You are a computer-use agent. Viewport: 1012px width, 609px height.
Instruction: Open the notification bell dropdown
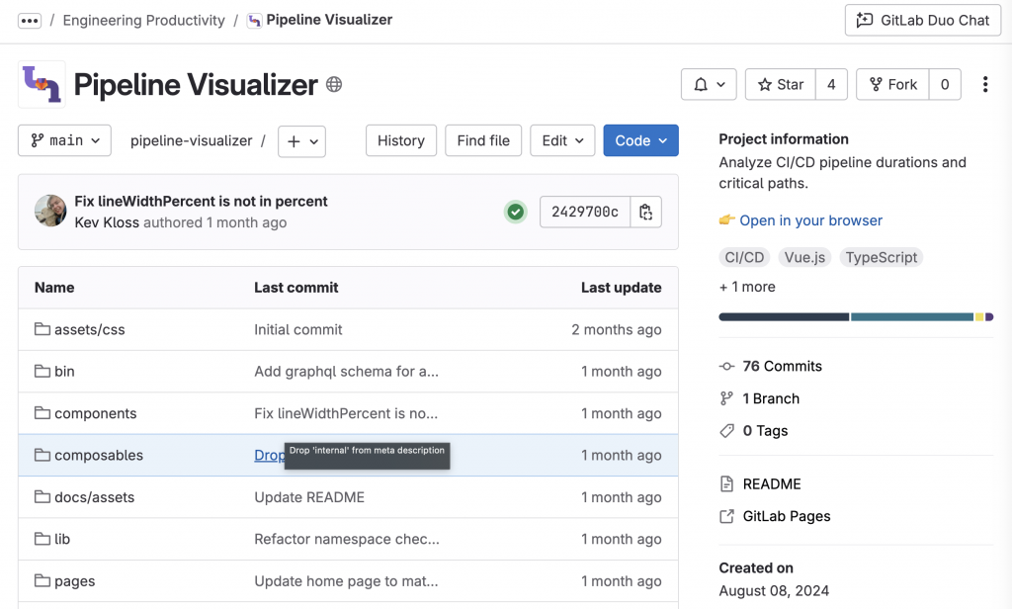pyautogui.click(x=709, y=85)
